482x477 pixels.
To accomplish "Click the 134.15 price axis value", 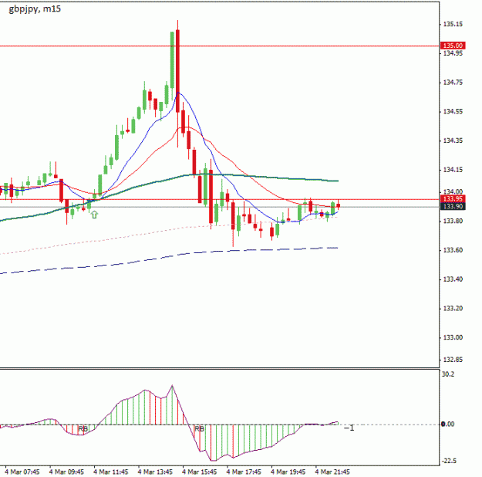I will coord(453,170).
